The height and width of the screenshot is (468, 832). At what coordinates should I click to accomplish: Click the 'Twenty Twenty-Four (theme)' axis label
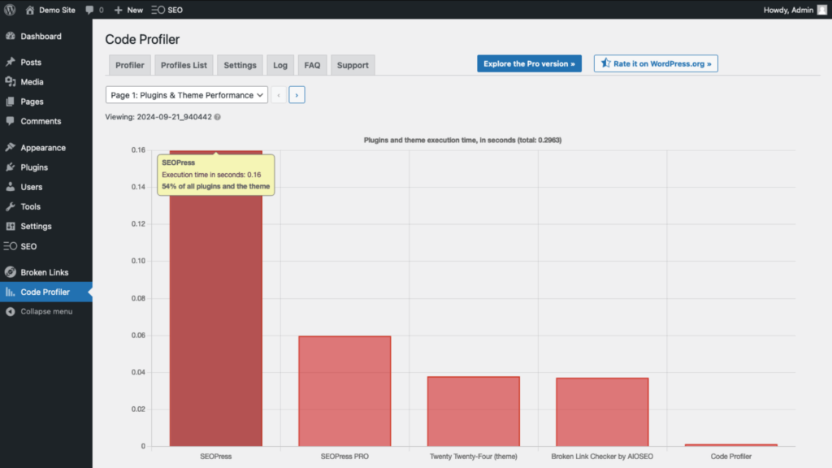474,457
